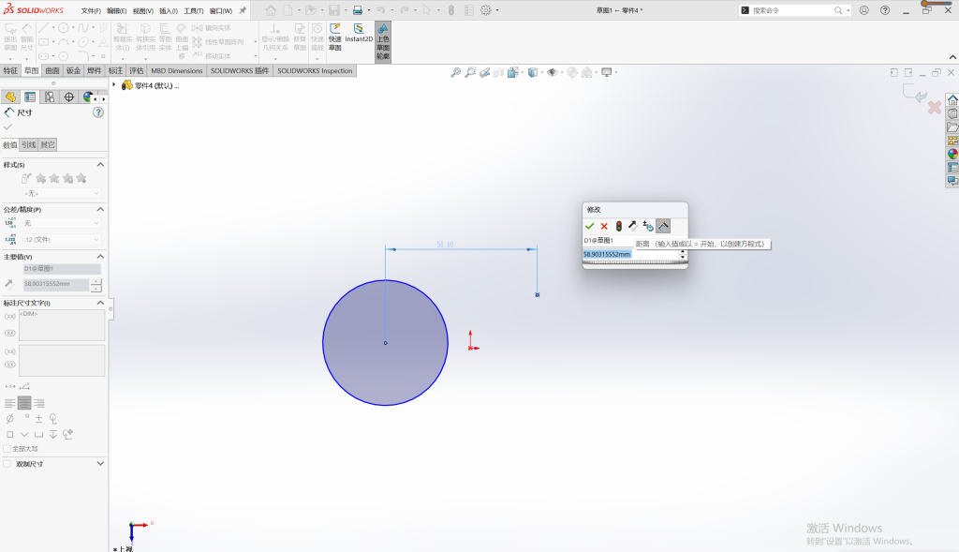Click the thumbwheel slider in the 修改 dialog
Screen dimensions: 959x552
point(635,262)
